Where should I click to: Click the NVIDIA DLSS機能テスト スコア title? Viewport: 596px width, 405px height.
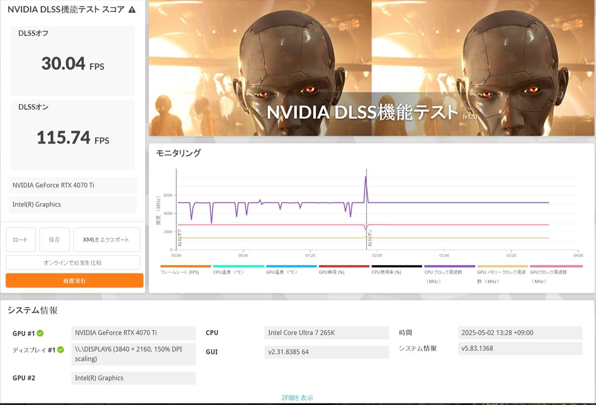click(x=66, y=9)
